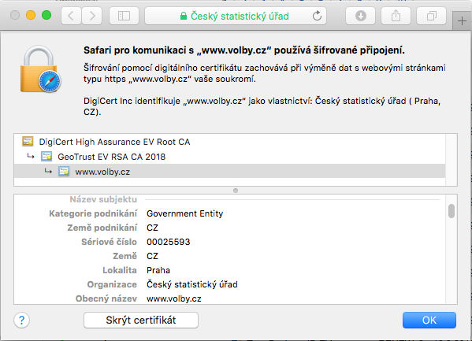Go forward with Safari's forward arrow
Image resolution: width=472 pixels, height=341 pixels.
[x=92, y=16]
